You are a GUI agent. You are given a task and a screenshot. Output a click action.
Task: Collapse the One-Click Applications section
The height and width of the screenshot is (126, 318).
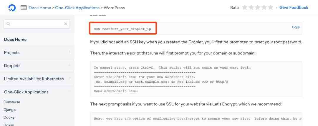pyautogui.click(x=69, y=92)
